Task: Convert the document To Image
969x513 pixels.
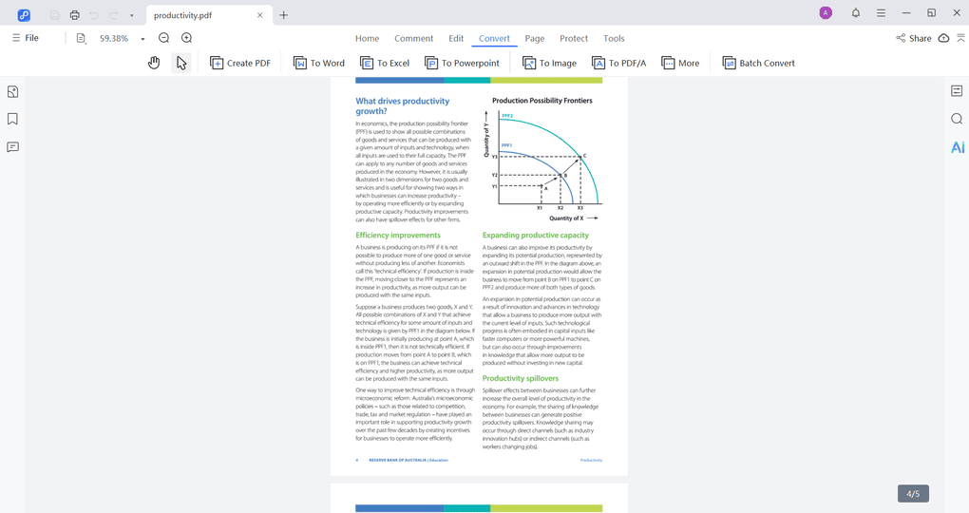Action: 549,63
